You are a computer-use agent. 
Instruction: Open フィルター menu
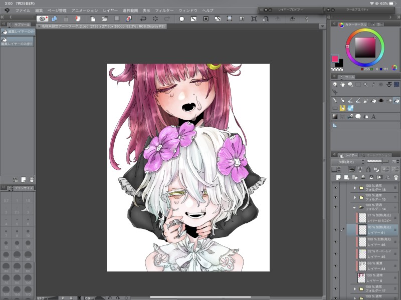pyautogui.click(x=164, y=11)
